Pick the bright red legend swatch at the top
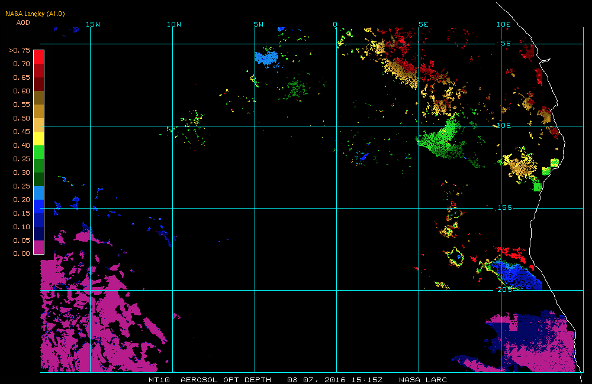Image resolution: width=592 pixels, height=384 pixels. (39, 57)
